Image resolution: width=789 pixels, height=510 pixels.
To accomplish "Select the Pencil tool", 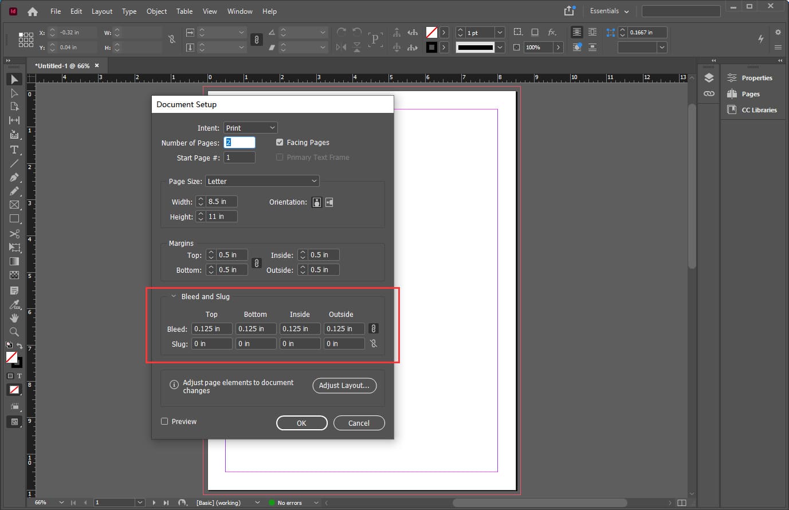I will (14, 191).
